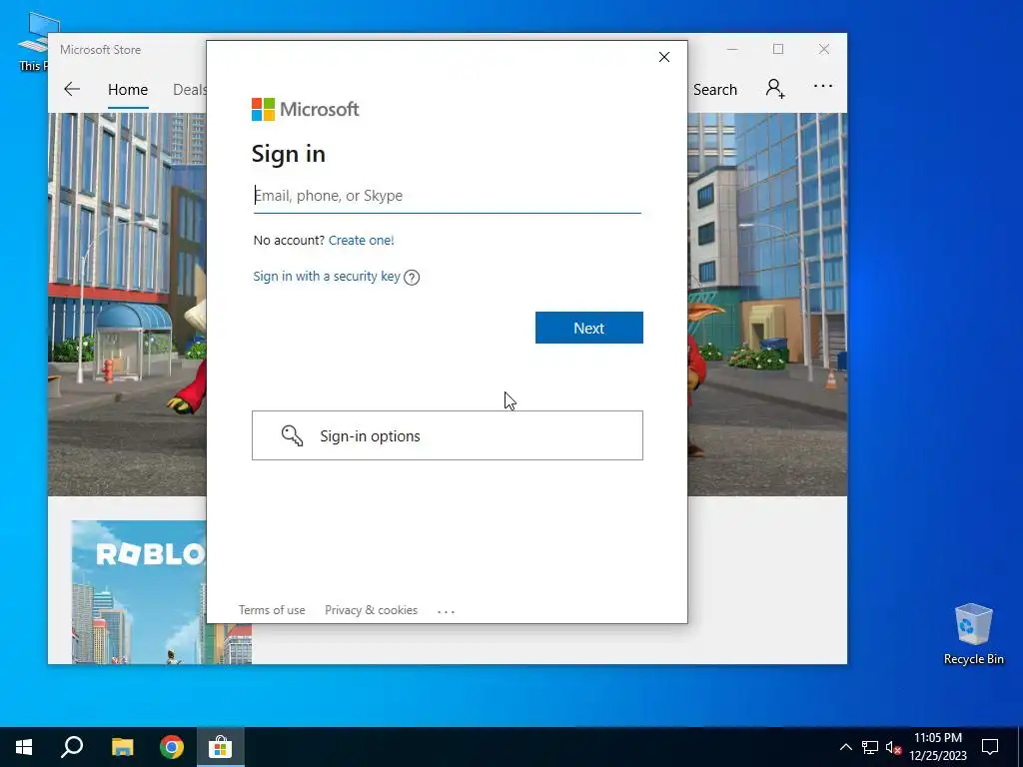Select the This PC desktop icon
The width and height of the screenshot is (1023, 767).
(x=33, y=40)
